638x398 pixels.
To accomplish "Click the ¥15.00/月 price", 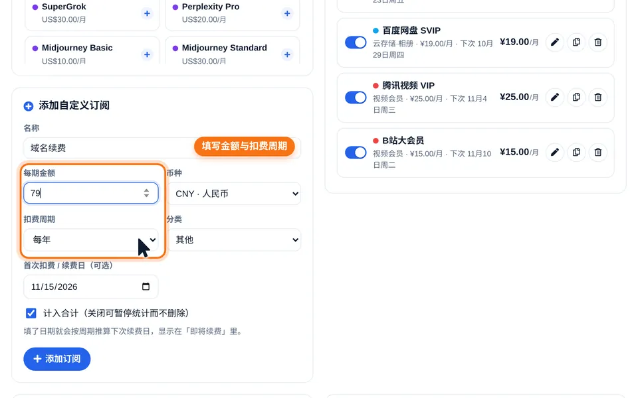I will pos(519,152).
